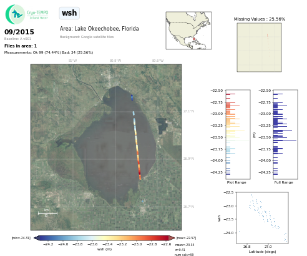Click the Area: Lake Okeechobee, Florida title

click(99, 29)
